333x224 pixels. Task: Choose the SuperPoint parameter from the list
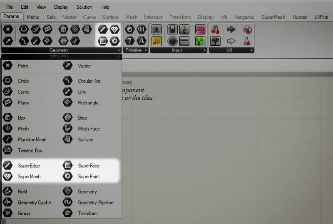pos(89,177)
